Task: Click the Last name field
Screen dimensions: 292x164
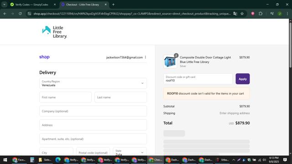Action: 120,97
